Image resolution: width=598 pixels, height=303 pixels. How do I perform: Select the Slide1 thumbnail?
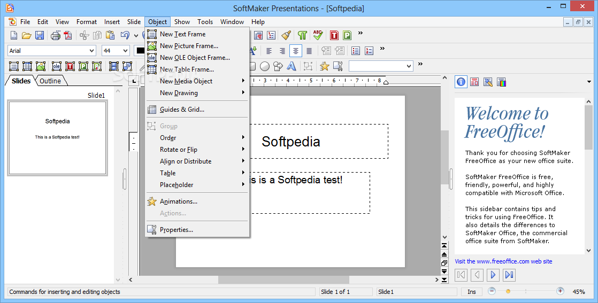click(x=58, y=137)
